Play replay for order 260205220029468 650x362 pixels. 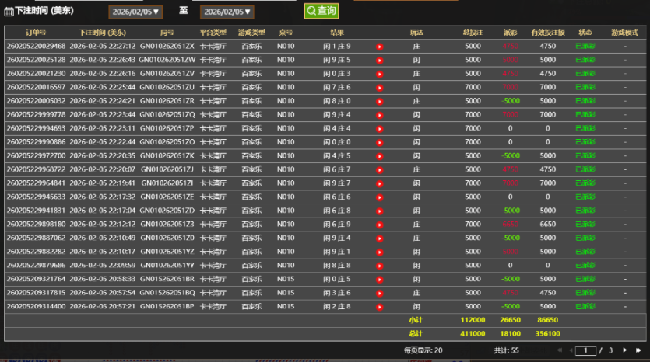pos(380,47)
